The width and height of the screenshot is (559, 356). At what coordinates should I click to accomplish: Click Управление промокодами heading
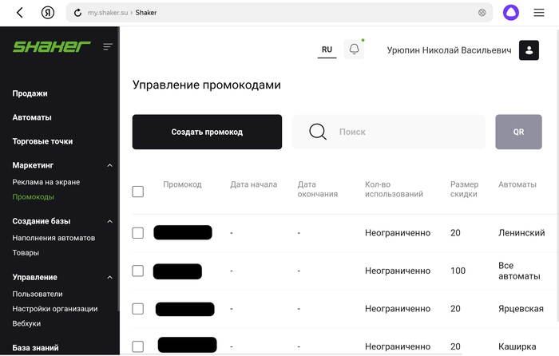[x=206, y=85]
